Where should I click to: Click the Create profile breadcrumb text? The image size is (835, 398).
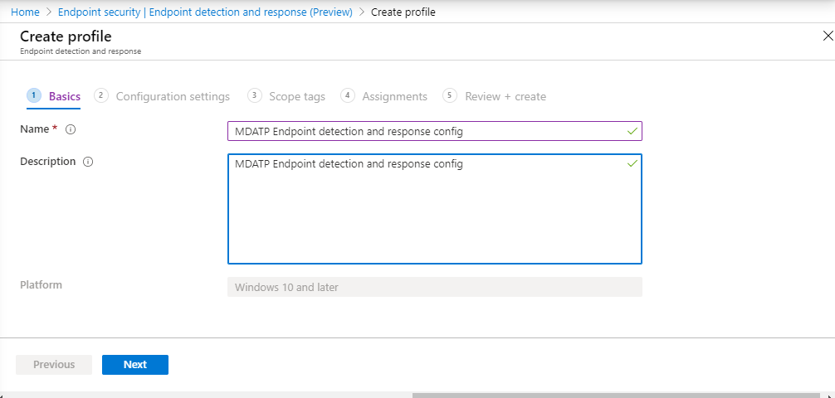click(403, 12)
